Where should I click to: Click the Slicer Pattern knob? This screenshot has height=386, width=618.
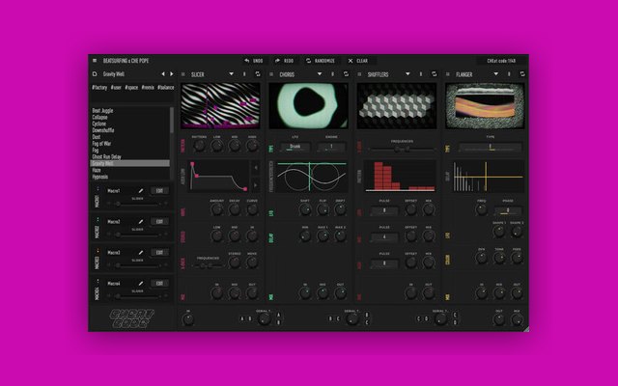point(200,146)
